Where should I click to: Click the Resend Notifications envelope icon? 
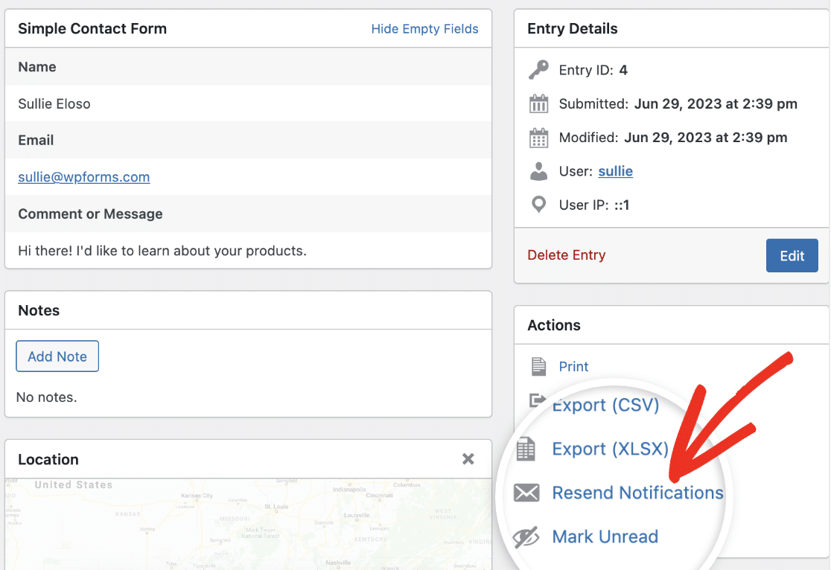click(526, 493)
